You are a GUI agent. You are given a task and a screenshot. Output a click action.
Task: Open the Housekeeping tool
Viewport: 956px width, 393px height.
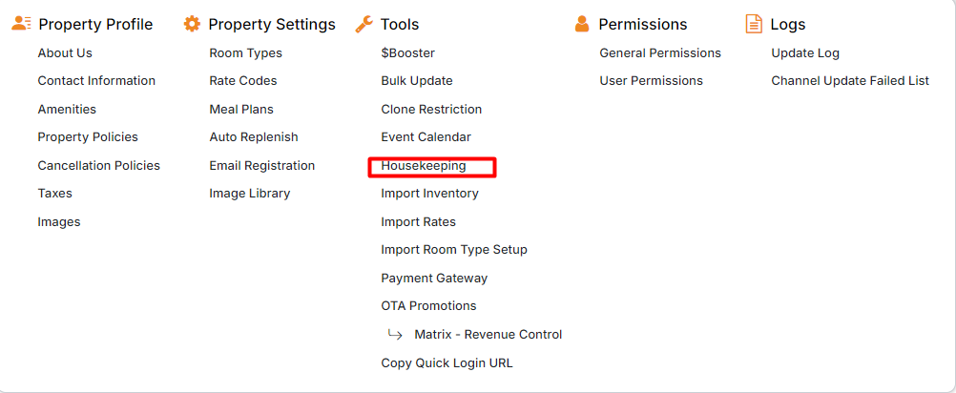(424, 166)
